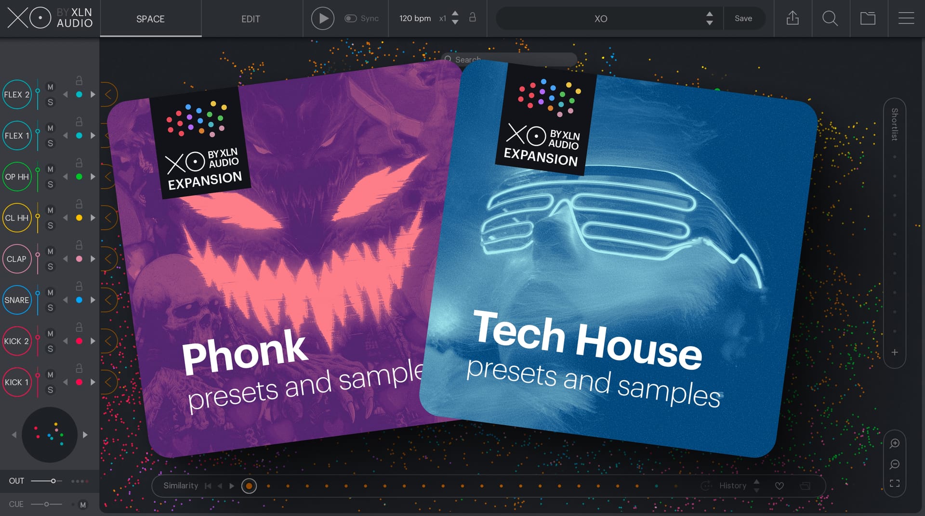The image size is (925, 516).
Task: Select next sample for OP HH
Action: click(x=92, y=177)
